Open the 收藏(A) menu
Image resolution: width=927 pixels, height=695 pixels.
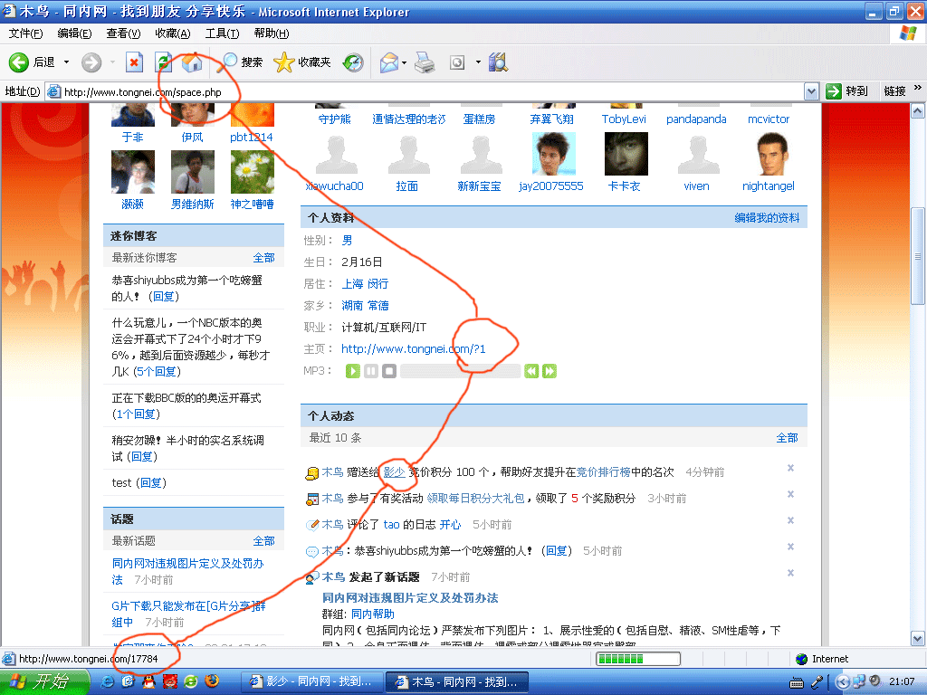[173, 33]
